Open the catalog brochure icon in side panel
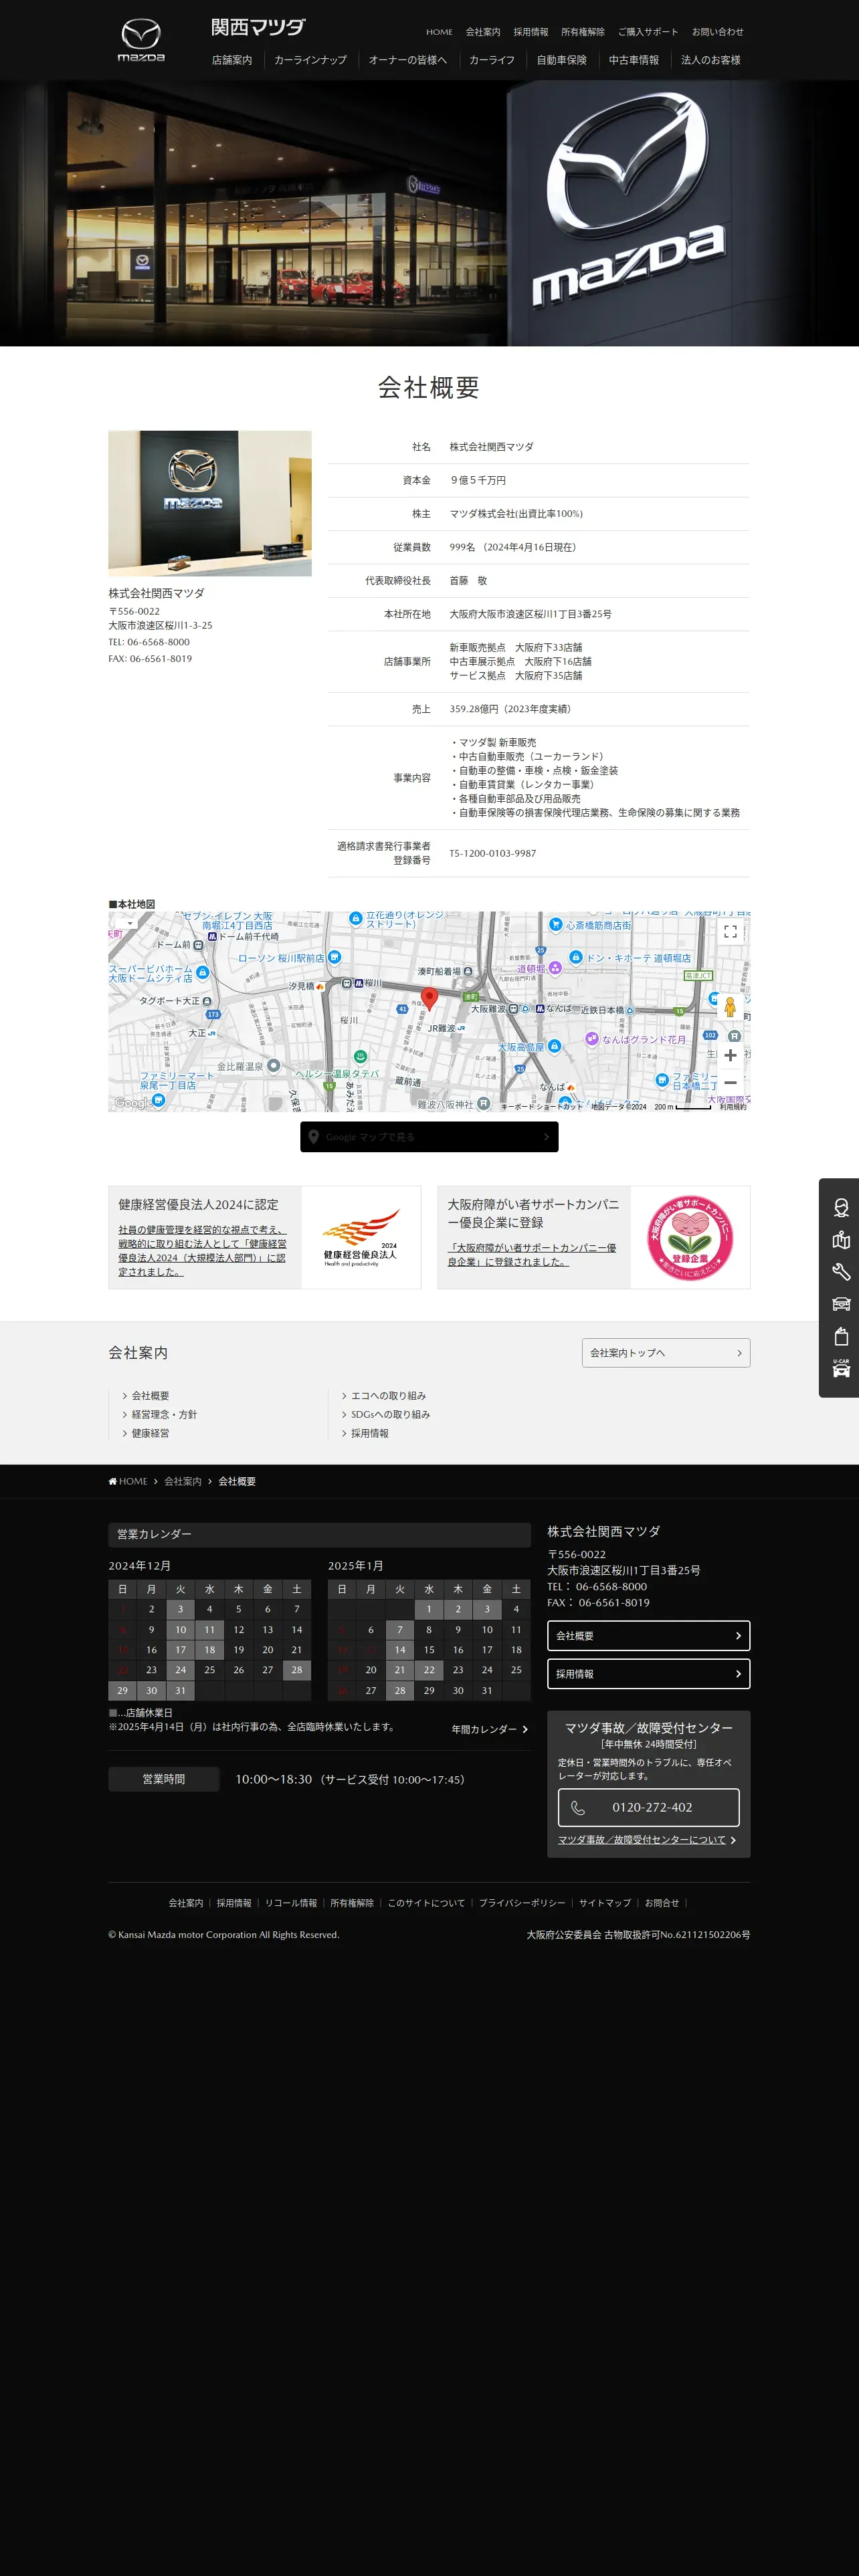The image size is (859, 2576). click(x=841, y=1336)
